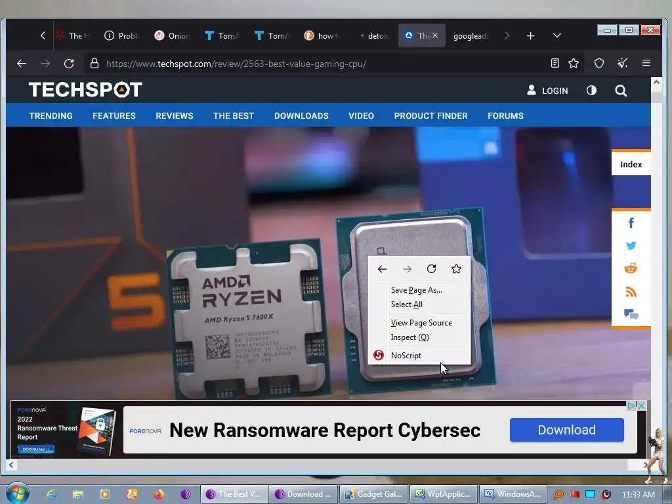672x504 pixels.
Task: Open the shield security level icon
Action: click(599, 64)
